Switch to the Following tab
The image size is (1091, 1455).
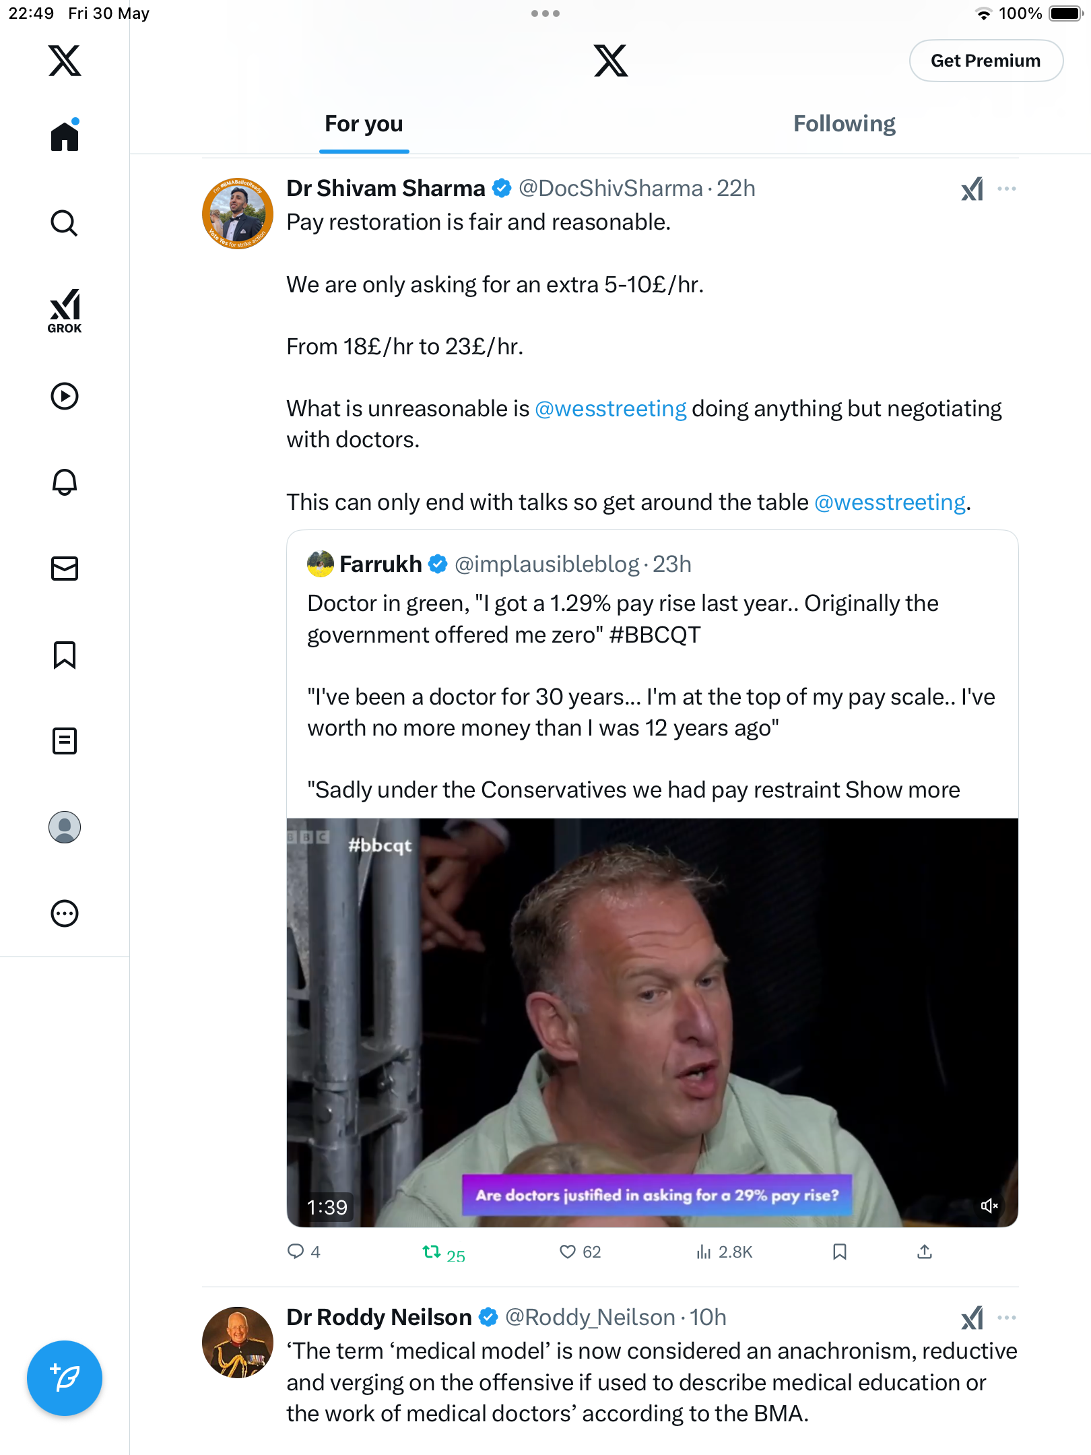click(844, 124)
